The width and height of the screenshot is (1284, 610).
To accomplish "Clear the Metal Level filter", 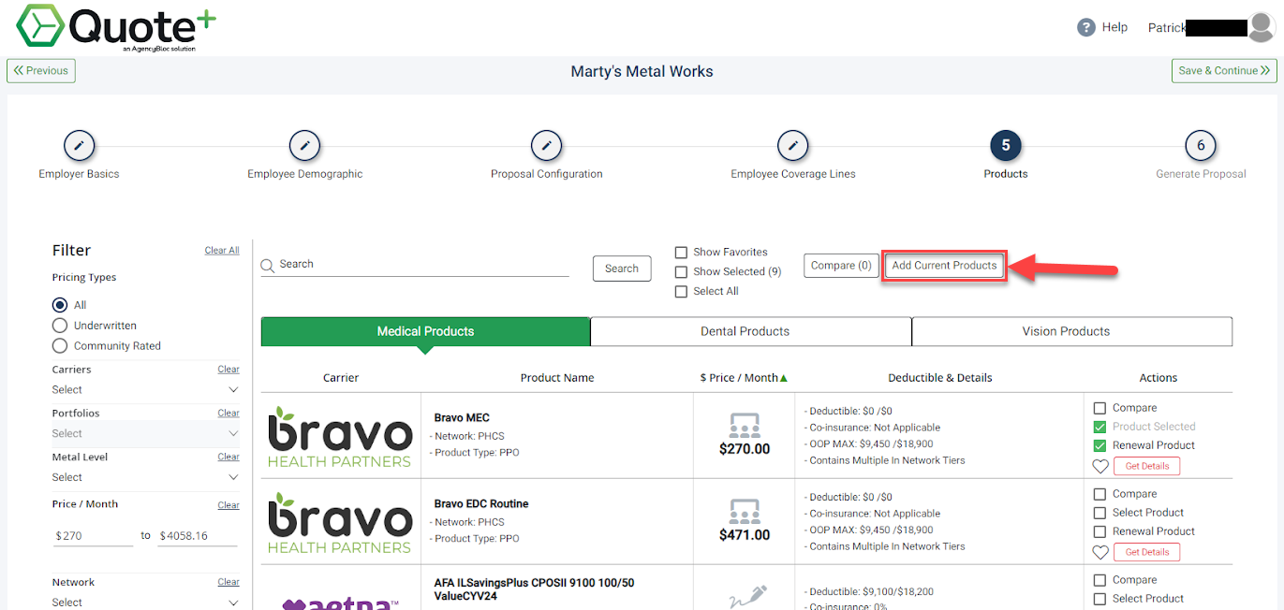I will [229, 457].
